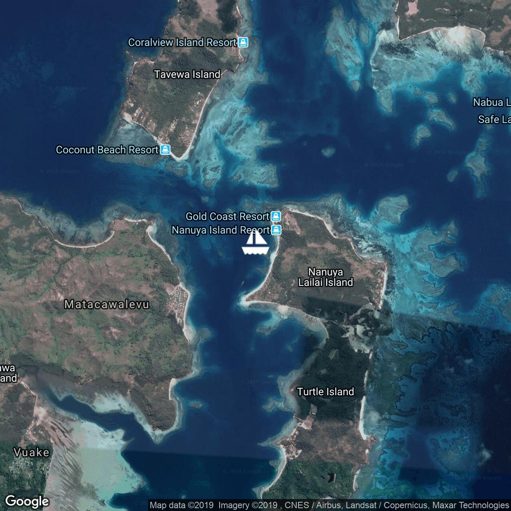Click the Nanuya Lailai Island label
511x511 pixels.
point(325,277)
